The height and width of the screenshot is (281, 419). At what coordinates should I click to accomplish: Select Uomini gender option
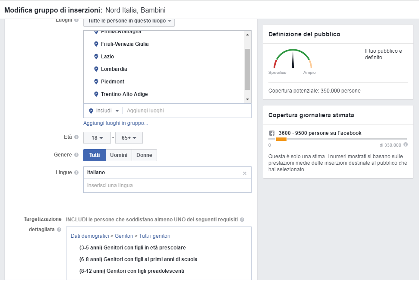[x=119, y=155]
